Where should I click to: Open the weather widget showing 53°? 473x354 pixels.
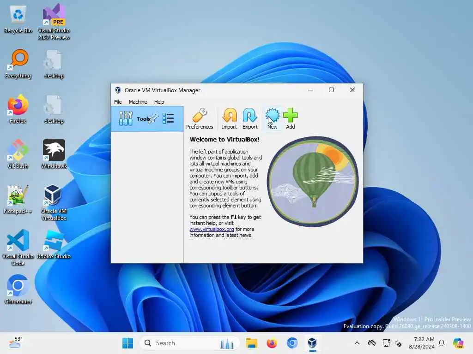click(15, 343)
